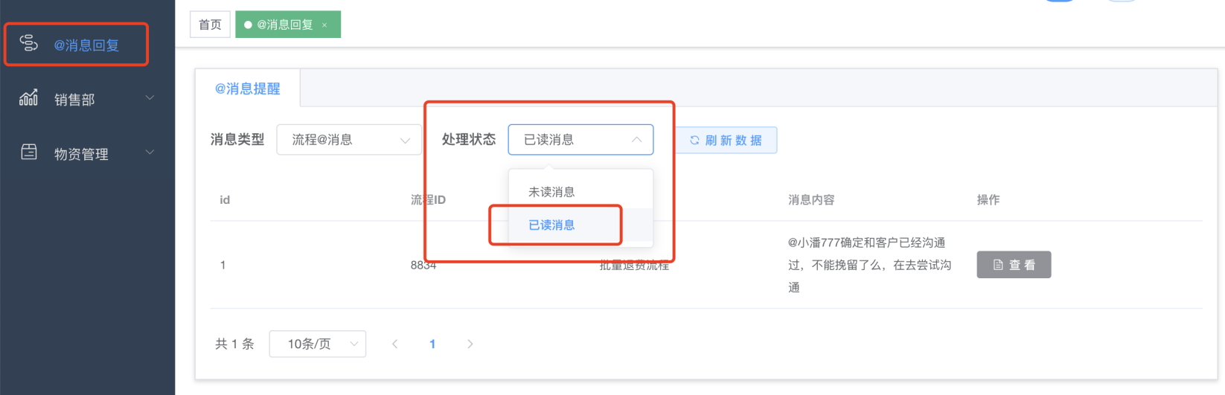Select 已读消息 option in dropdown
Viewport: 1225px width, 395px height.
pos(551,225)
